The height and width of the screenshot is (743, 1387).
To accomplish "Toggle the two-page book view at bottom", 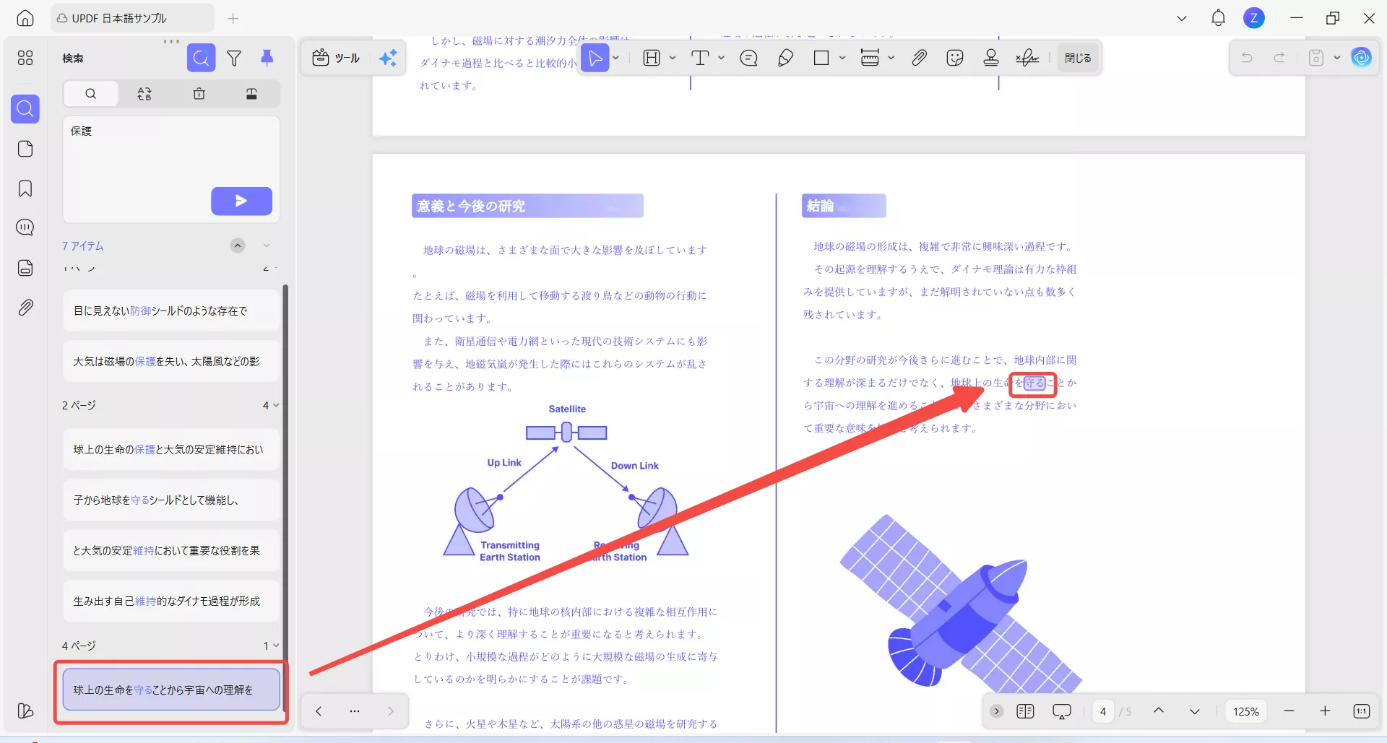I will pos(1024,711).
